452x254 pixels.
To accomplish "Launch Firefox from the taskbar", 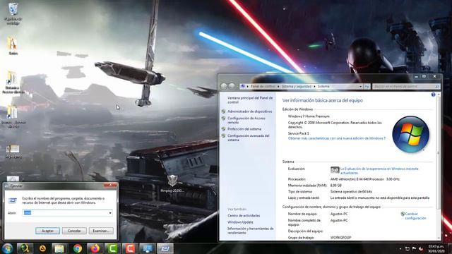I will tap(95, 248).
